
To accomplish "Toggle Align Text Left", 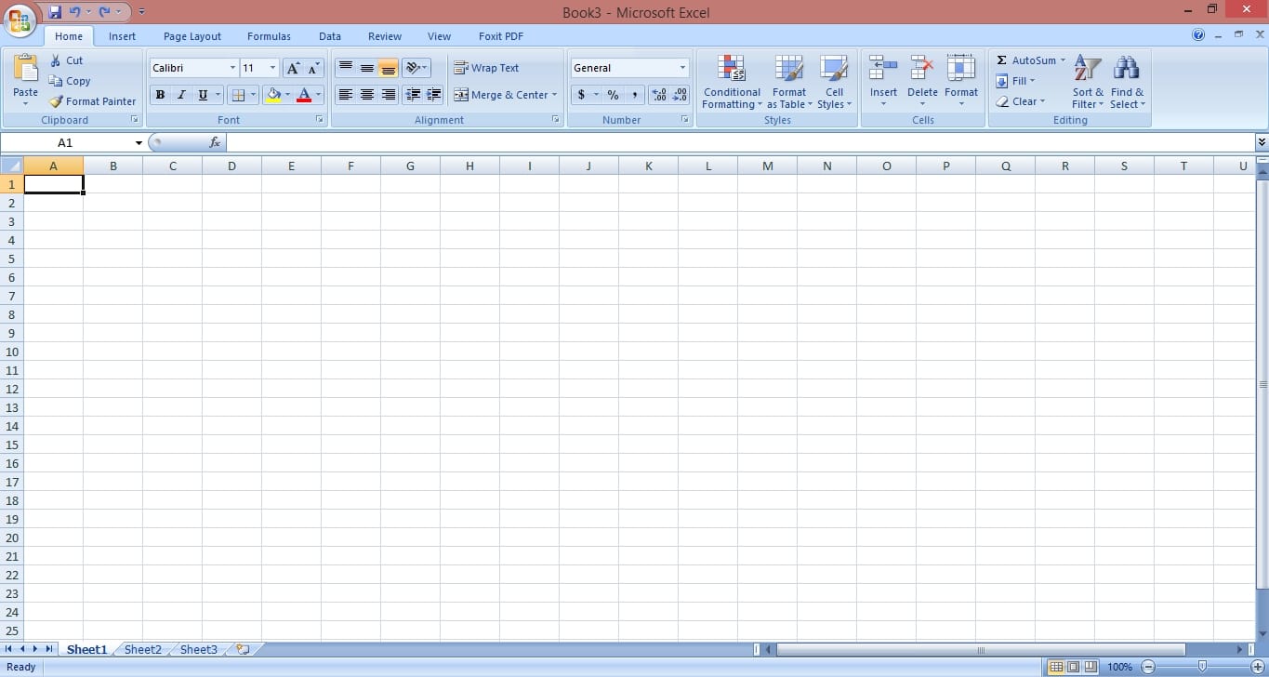I will tap(346, 95).
